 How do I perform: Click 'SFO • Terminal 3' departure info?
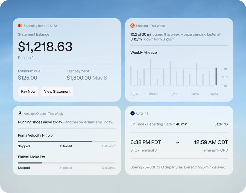[143, 150]
